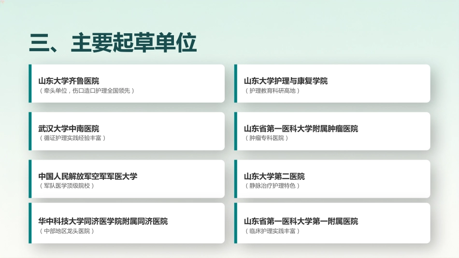Screen dimensions: 459x258
Task: Select the card titled 武汉大学中南医院
Action: [127, 131]
